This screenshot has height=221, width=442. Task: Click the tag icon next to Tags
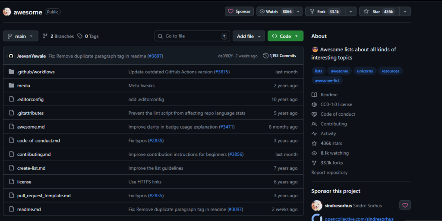(80, 36)
